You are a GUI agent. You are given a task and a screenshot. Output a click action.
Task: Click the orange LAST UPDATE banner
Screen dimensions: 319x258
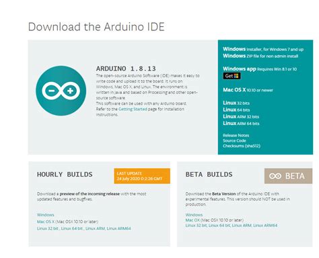(142, 176)
